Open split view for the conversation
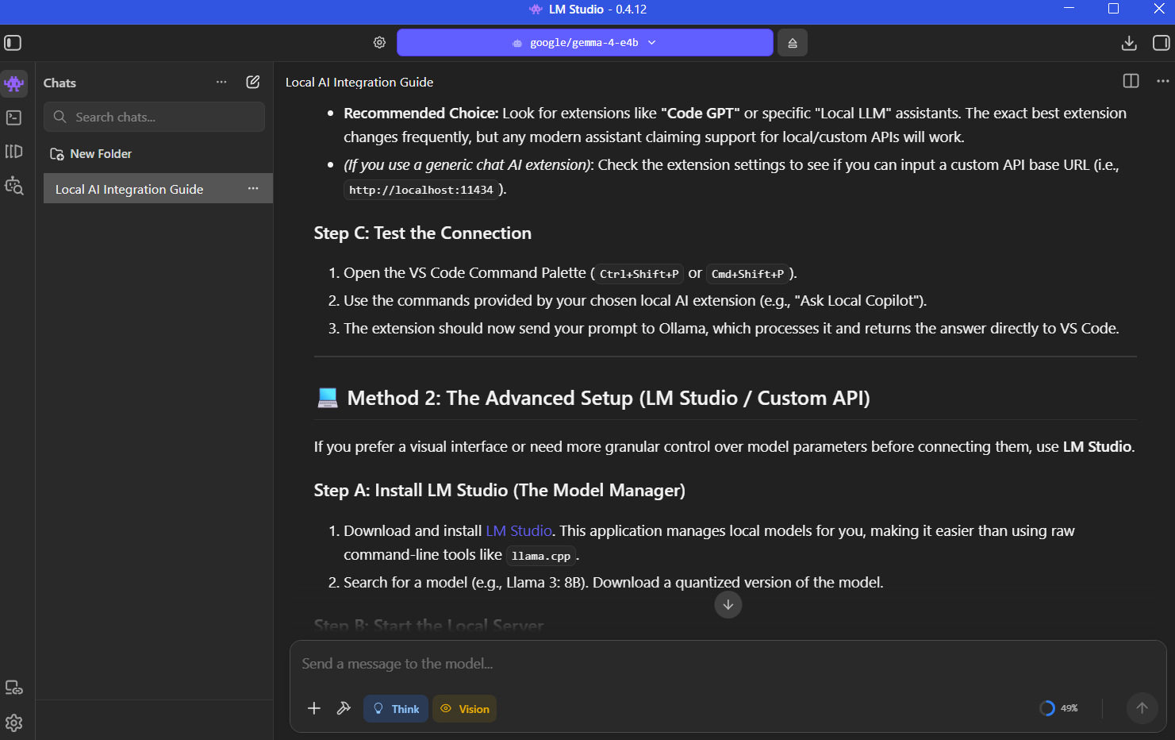The height and width of the screenshot is (740, 1175). pyautogui.click(x=1131, y=81)
